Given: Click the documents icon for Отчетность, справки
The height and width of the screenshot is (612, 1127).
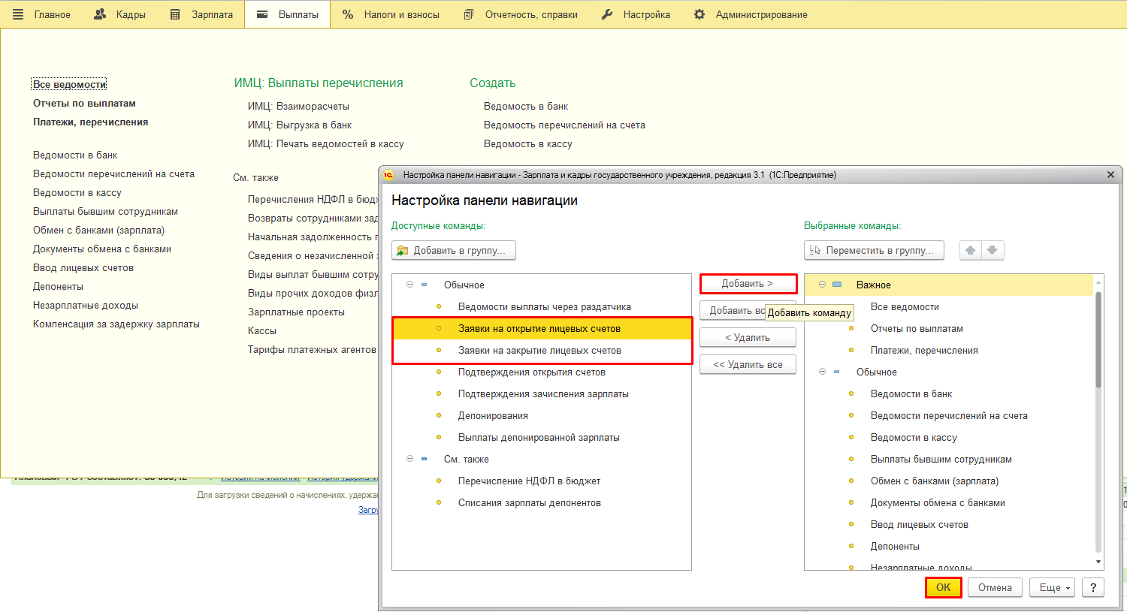Looking at the screenshot, I should click(x=469, y=14).
